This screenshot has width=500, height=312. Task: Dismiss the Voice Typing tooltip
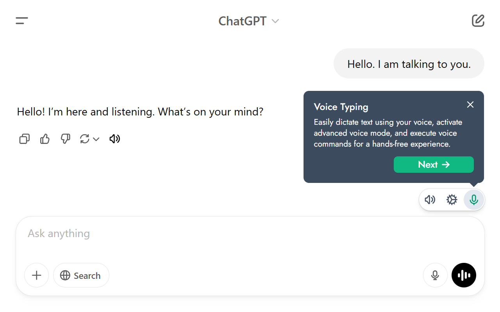click(x=470, y=105)
